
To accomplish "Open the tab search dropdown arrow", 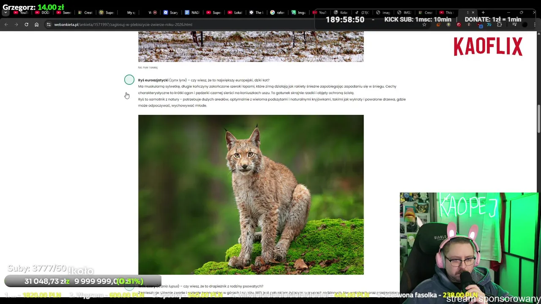I will click(x=5, y=13).
